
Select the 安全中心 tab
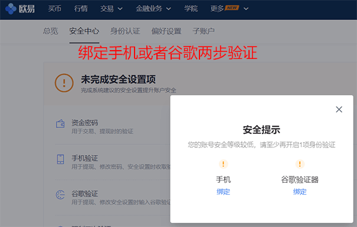[x=84, y=31]
